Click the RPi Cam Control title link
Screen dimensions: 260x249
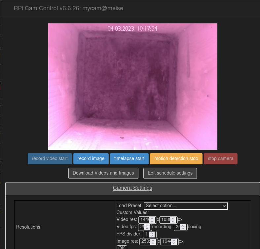click(x=68, y=8)
